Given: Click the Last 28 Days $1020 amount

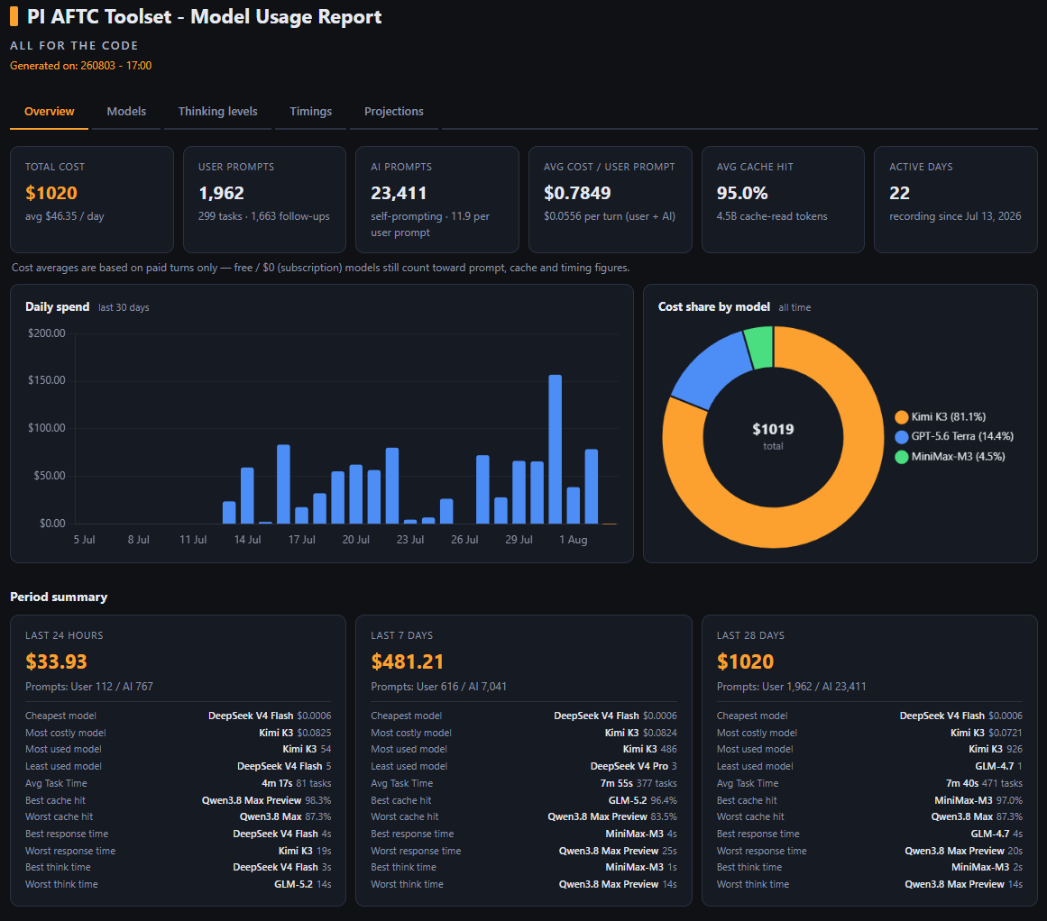Looking at the screenshot, I should [x=745, y=661].
